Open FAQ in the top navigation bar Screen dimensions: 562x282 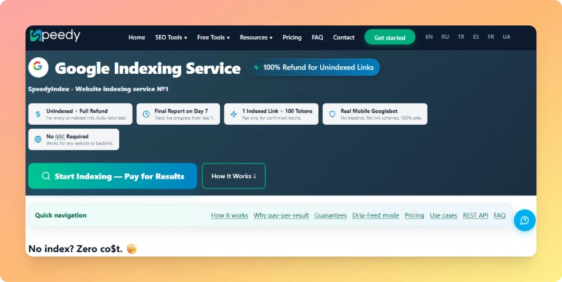[317, 38]
